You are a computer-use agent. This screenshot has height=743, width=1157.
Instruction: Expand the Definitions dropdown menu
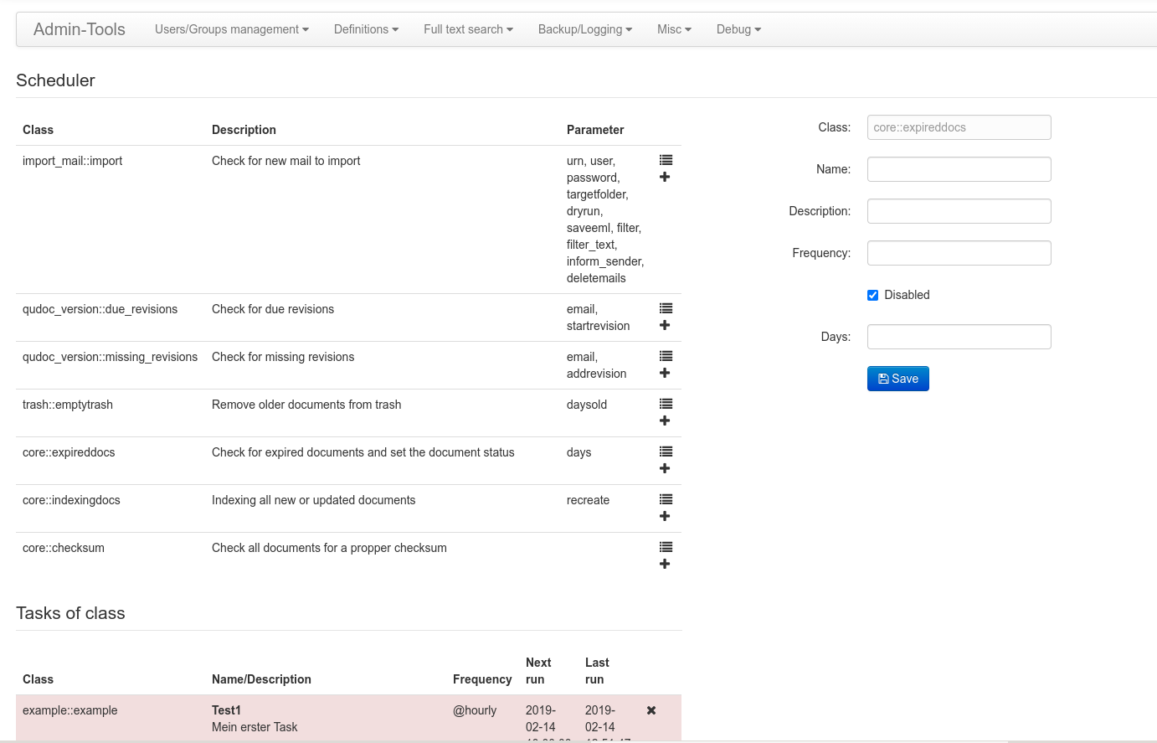[x=366, y=29]
